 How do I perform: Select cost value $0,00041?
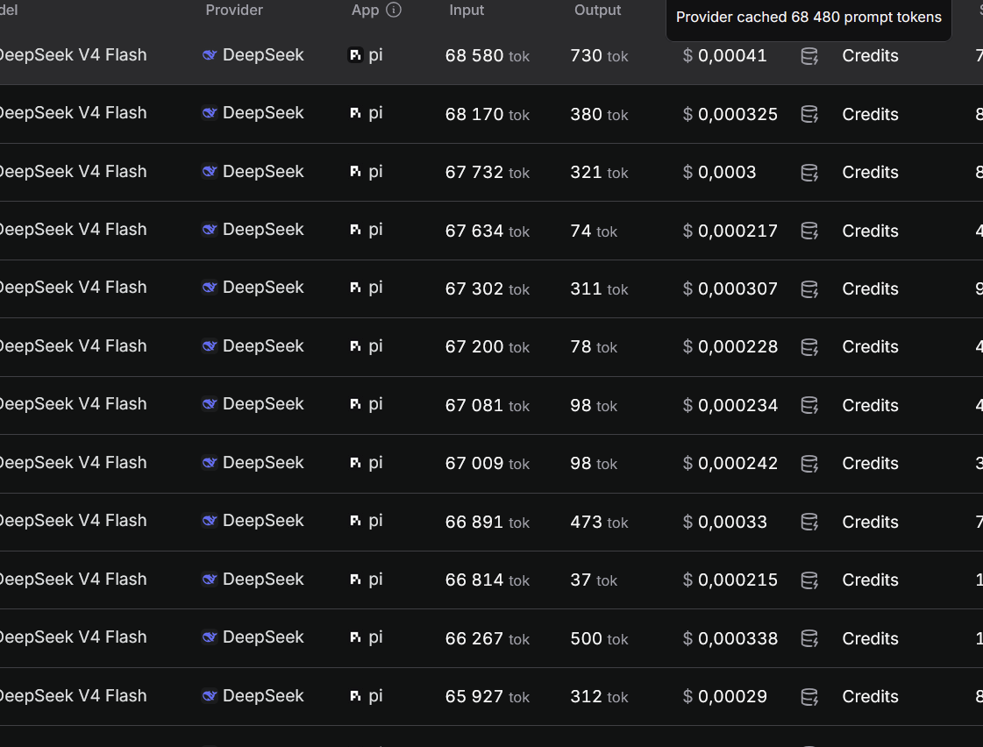724,56
